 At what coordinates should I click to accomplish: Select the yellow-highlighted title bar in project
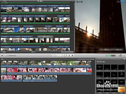coord(45,37)
